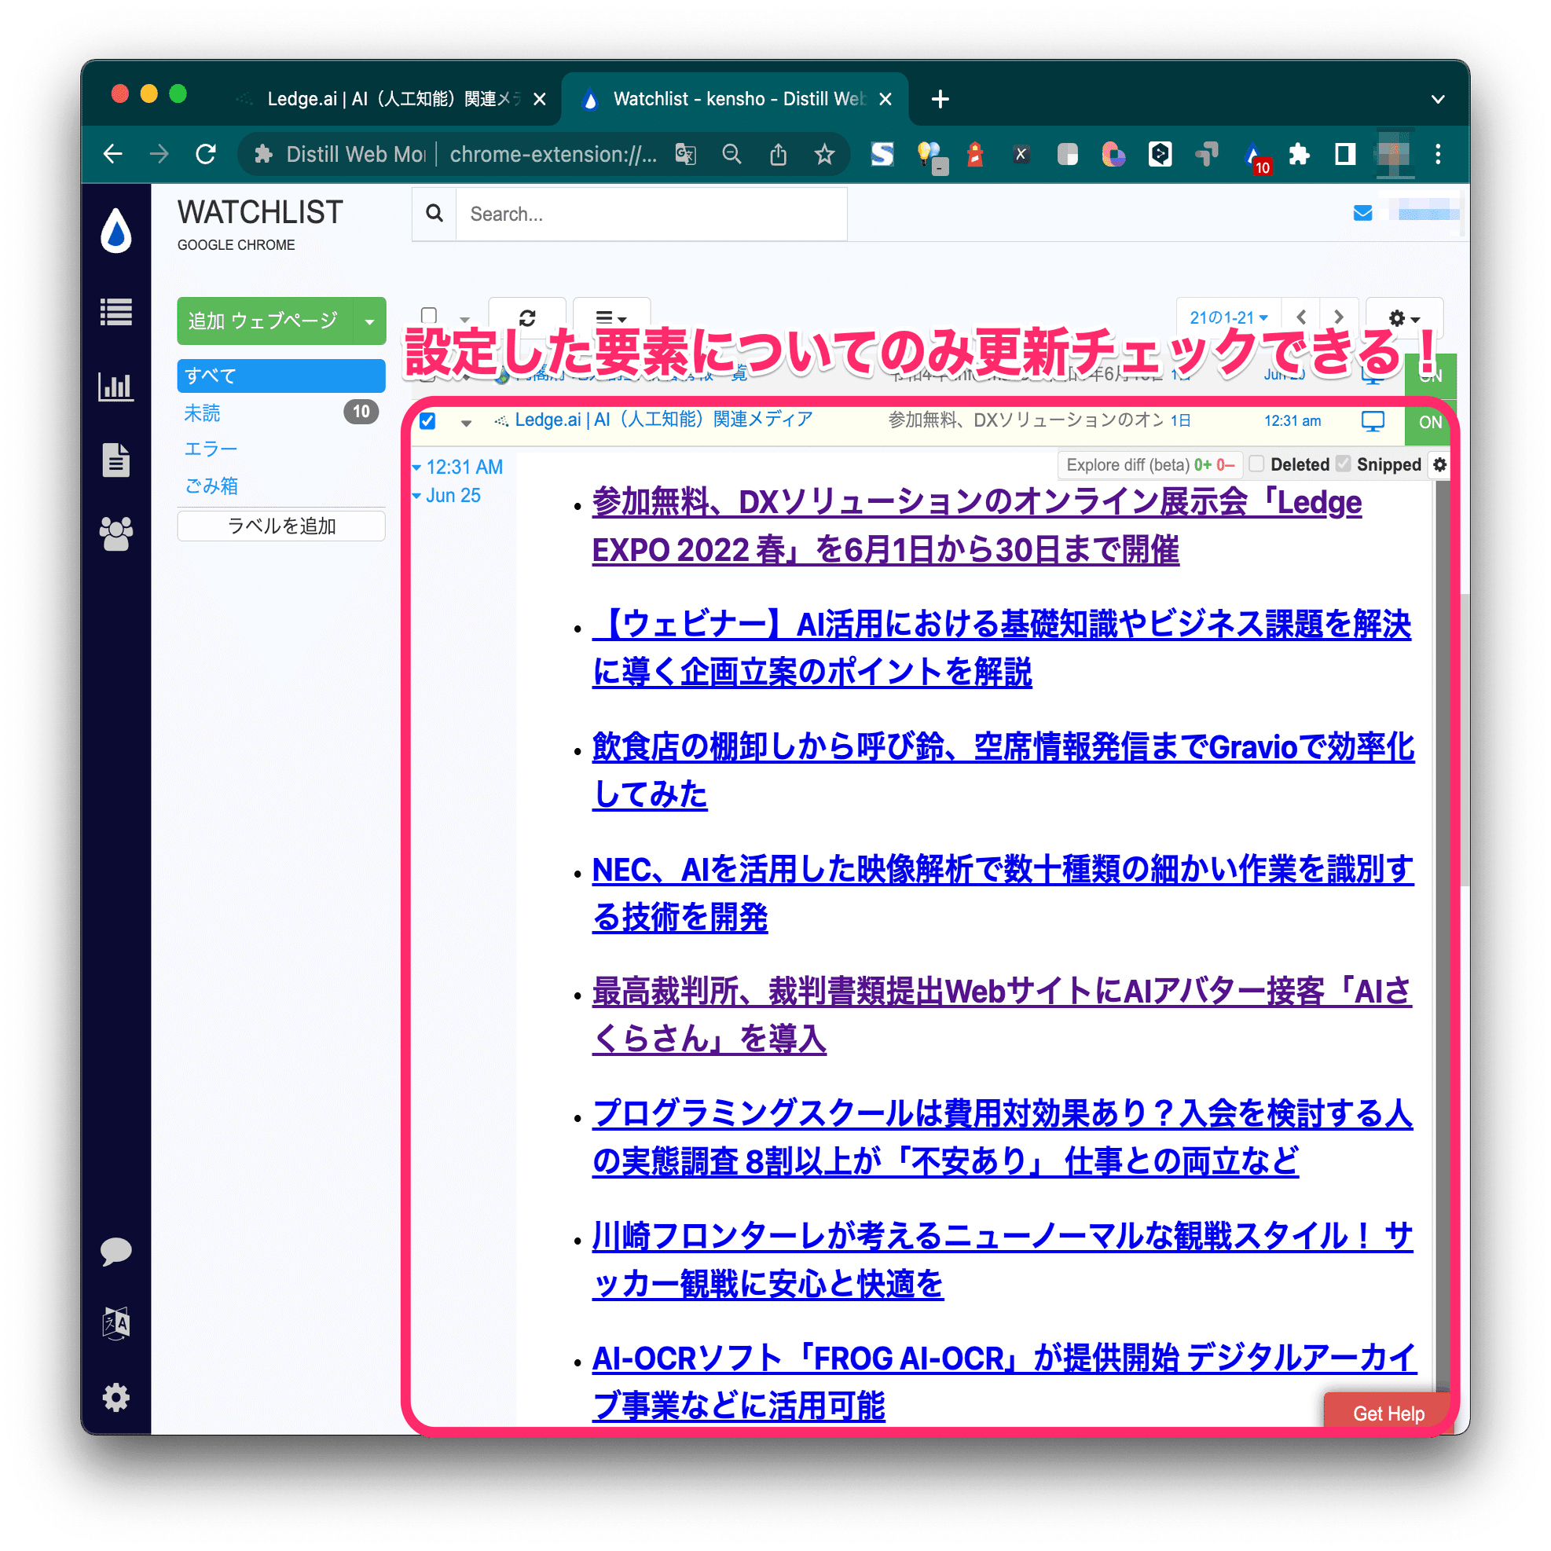Collapse the 12:31 AM history entry
Screen dimensions: 1551x1551
(457, 467)
